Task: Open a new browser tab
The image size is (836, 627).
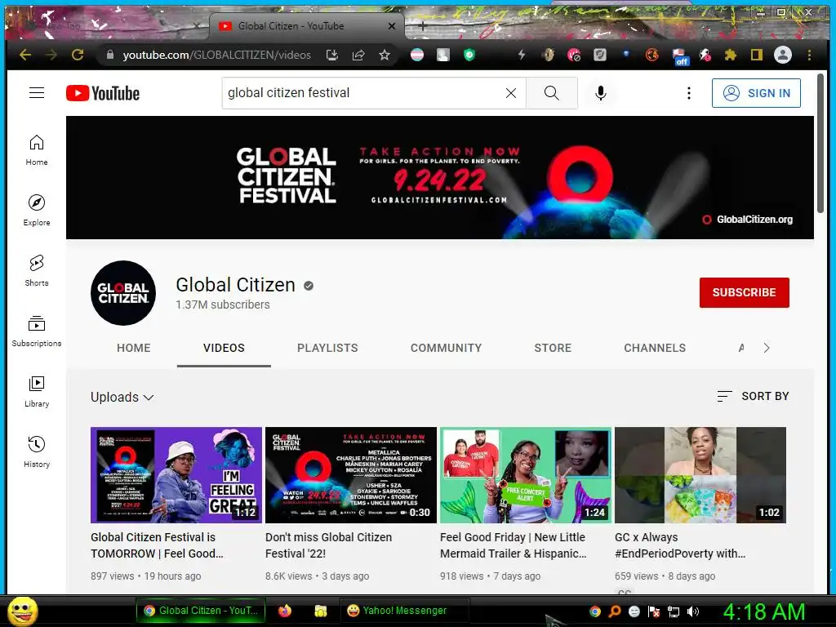Action: (x=422, y=25)
